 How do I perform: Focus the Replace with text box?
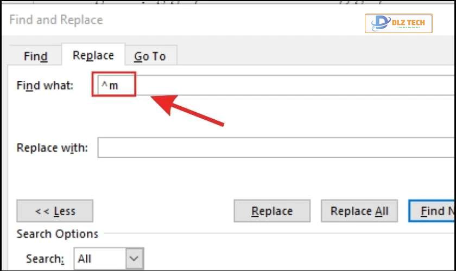pyautogui.click(x=276, y=147)
